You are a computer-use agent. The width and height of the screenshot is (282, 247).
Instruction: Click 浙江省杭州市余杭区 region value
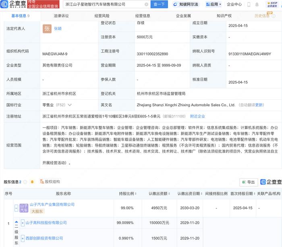pyautogui.click(x=59, y=94)
